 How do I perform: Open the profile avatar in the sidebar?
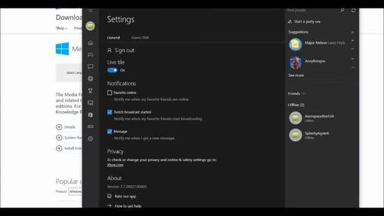pos(91,26)
